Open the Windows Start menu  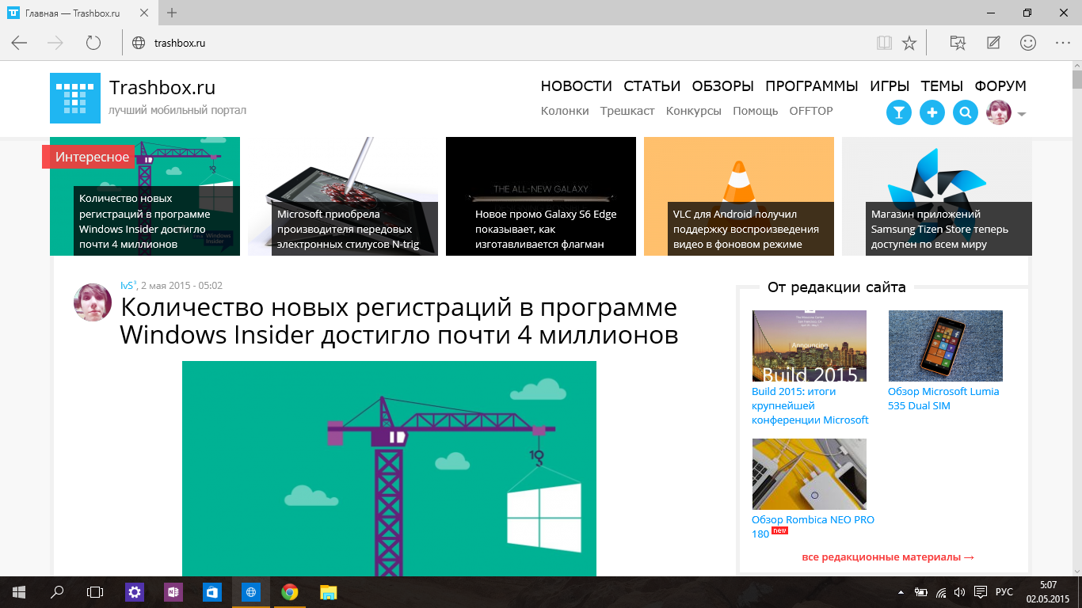19,591
